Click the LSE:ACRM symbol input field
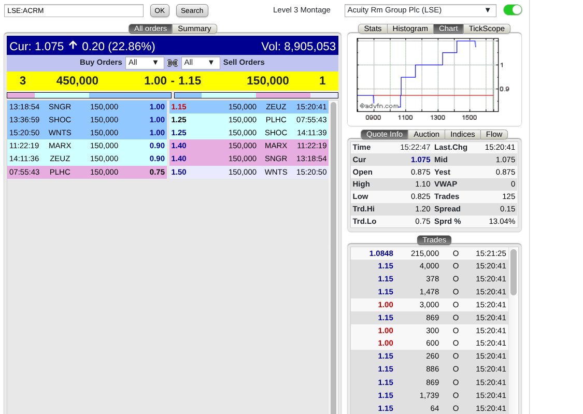The height and width of the screenshot is (414, 583). (74, 10)
